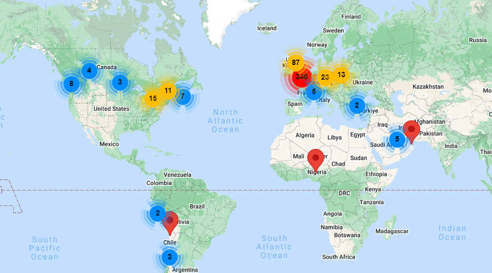Image resolution: width=492 pixels, height=273 pixels.
Task: Click the 5 cluster over Saudi Arabia
Action: click(397, 139)
